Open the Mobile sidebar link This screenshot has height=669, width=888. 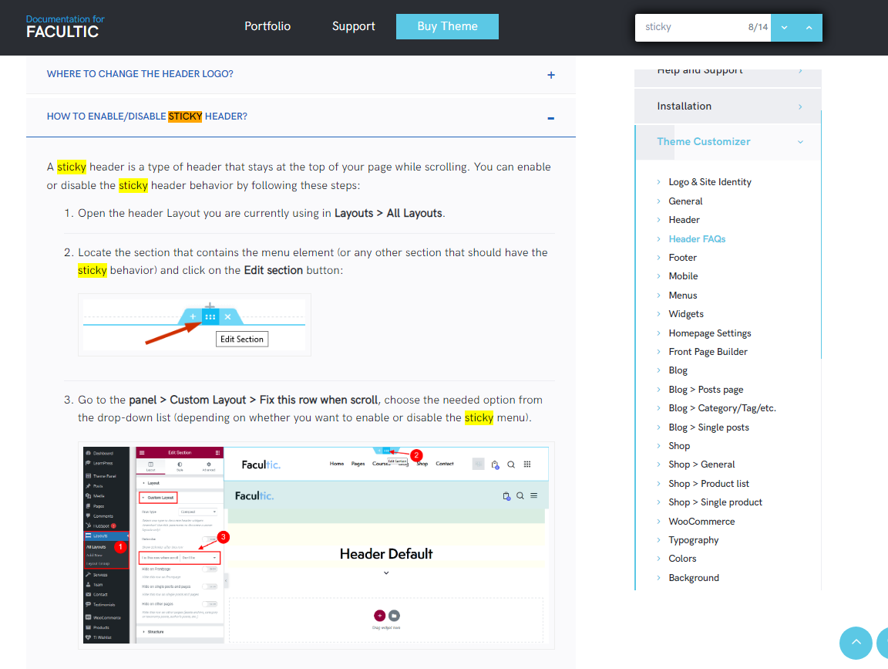point(683,276)
